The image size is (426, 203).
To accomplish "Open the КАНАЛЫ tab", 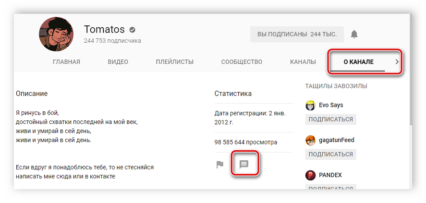I will point(303,62).
